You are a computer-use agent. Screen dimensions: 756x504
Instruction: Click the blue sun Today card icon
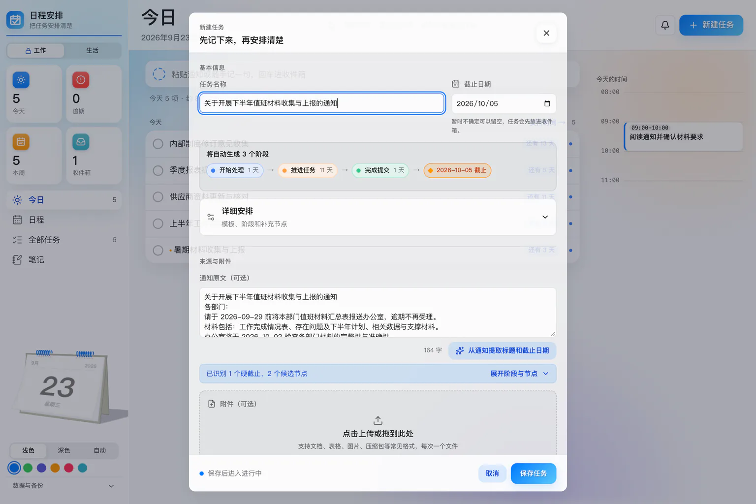[x=21, y=80]
